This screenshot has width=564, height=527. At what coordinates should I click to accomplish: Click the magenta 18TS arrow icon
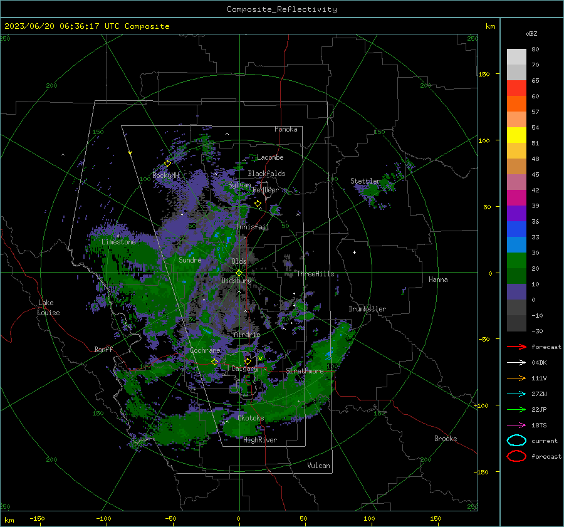click(516, 425)
